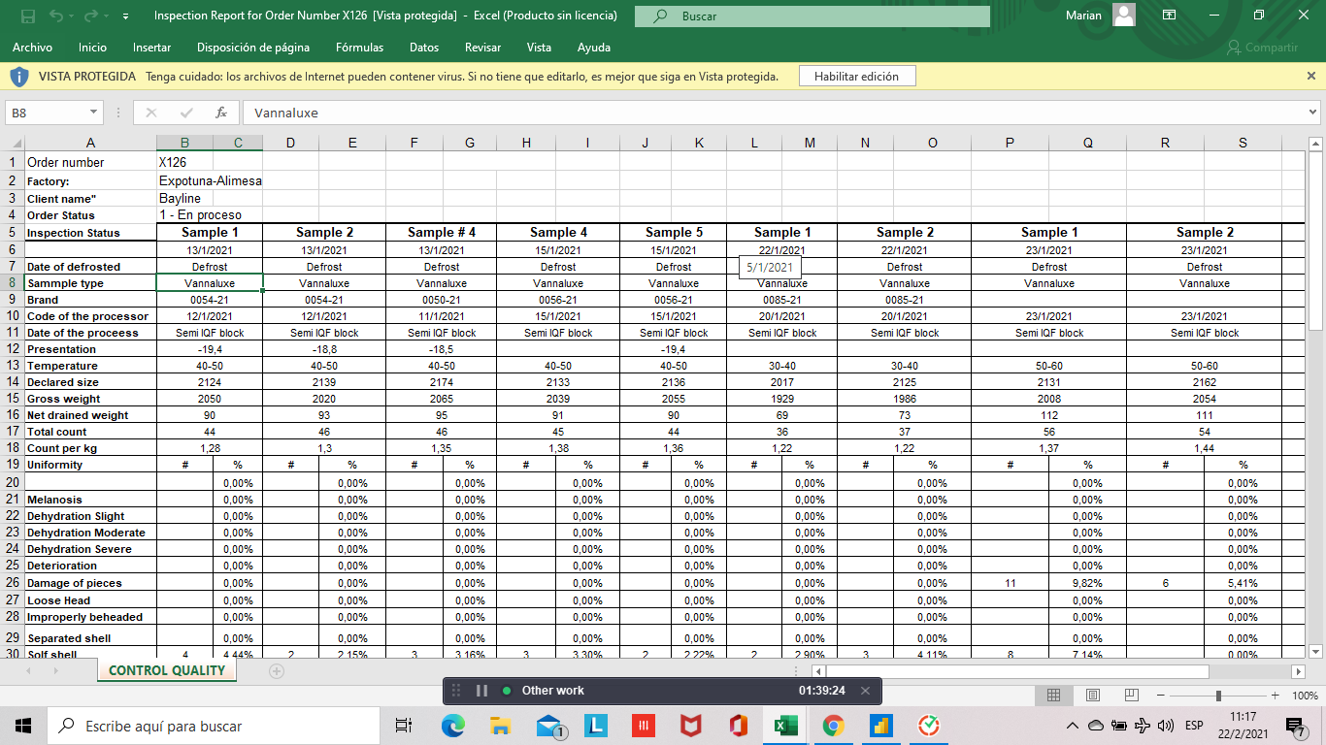Click the fx Insert Function icon
The image size is (1326, 745).
[x=221, y=113]
